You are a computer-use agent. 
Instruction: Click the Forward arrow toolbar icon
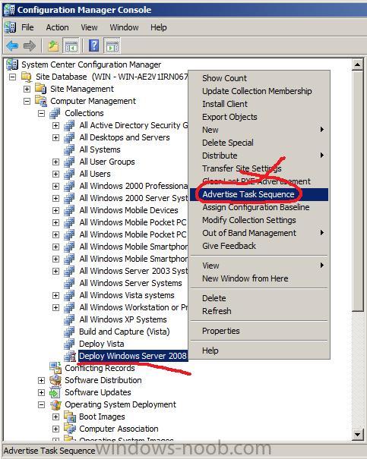[x=30, y=46]
